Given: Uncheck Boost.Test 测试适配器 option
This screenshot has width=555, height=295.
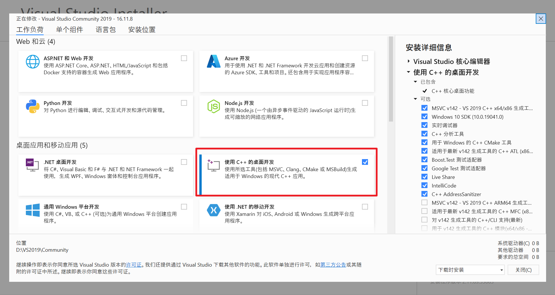Looking at the screenshot, I should point(424,160).
